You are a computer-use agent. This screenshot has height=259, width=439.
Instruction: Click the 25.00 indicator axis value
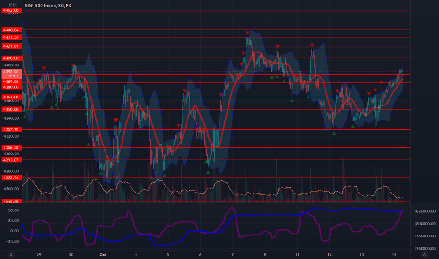tap(14, 221)
